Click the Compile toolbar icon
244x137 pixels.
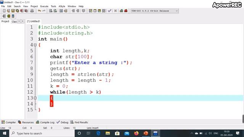coord(90,11)
